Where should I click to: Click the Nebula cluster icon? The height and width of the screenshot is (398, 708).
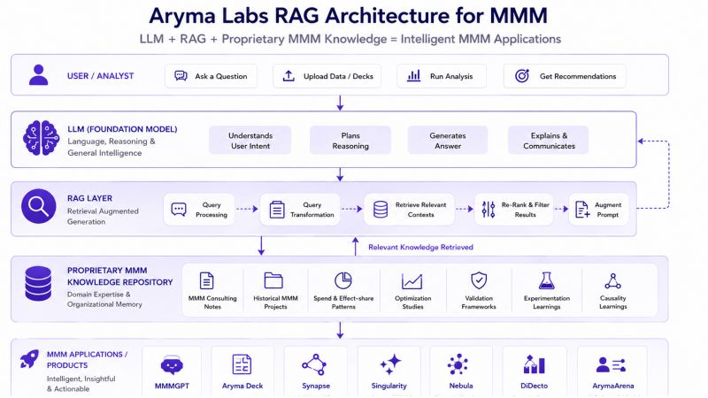pos(458,364)
